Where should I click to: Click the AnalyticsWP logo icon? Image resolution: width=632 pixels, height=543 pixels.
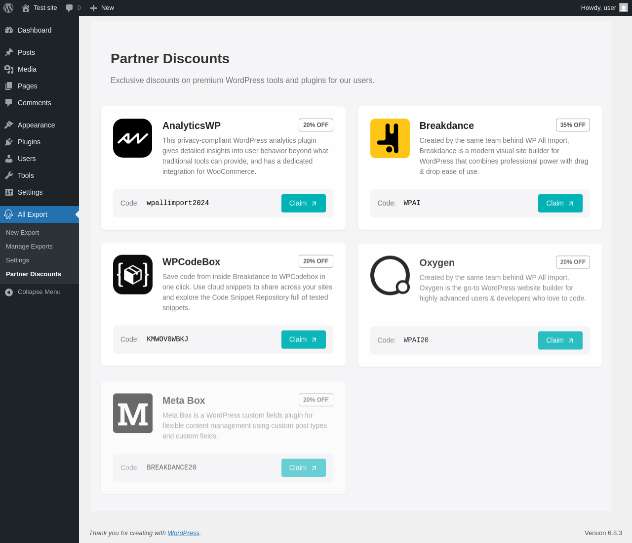coord(132,138)
